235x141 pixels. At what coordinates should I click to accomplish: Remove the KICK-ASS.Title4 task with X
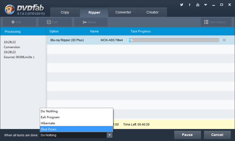click(224, 40)
